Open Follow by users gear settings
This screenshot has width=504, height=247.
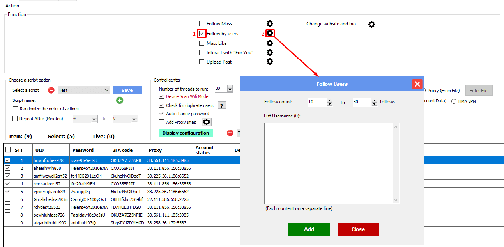(270, 33)
